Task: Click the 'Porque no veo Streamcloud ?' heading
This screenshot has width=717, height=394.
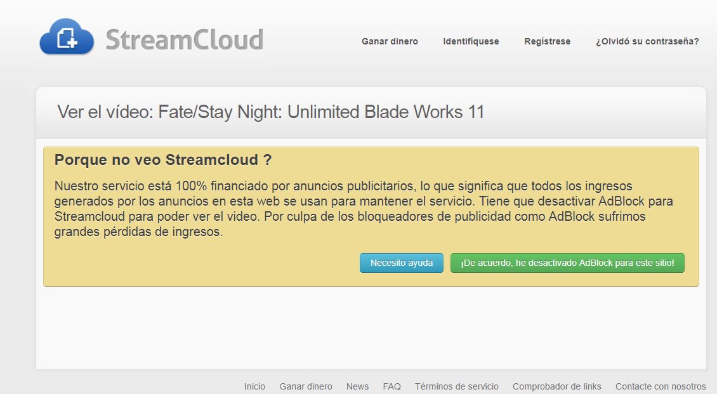Action: (x=163, y=160)
